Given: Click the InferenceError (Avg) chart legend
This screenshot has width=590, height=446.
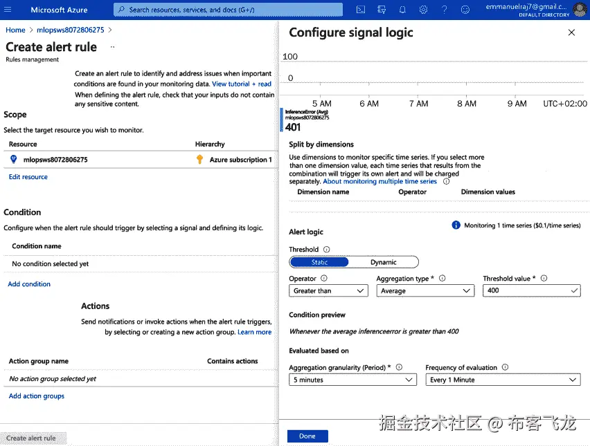Looking at the screenshot, I should coord(307,112).
